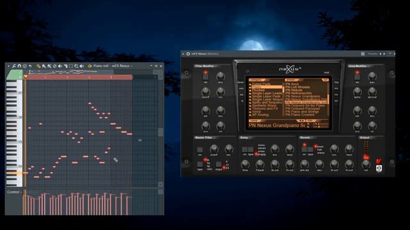The width and height of the screenshot is (410, 230).
Task: Open the piano roll options arrow menu
Action: (x=8, y=66)
